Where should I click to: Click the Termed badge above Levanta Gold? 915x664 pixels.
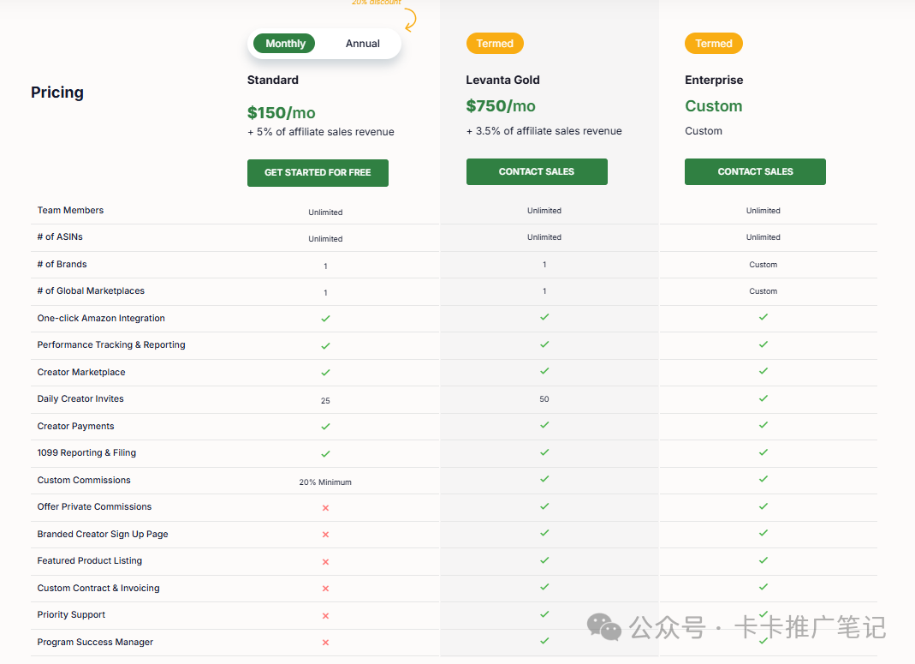pos(495,44)
